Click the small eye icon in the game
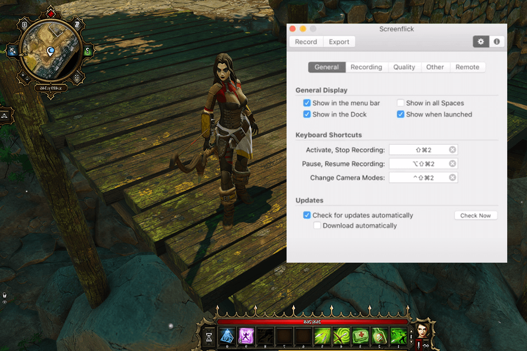 click(x=4, y=302)
